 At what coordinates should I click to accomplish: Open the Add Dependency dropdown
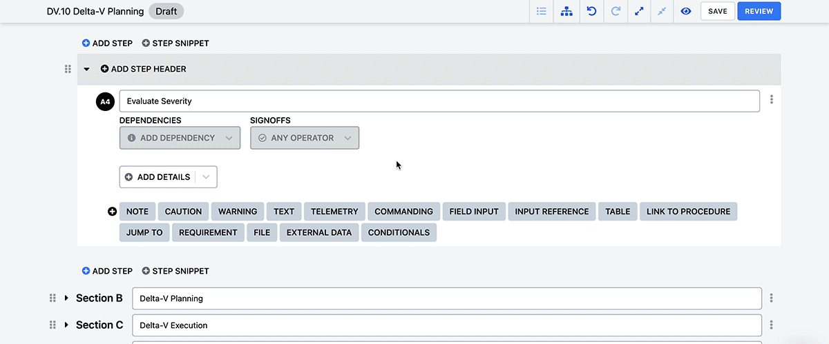[x=180, y=138]
